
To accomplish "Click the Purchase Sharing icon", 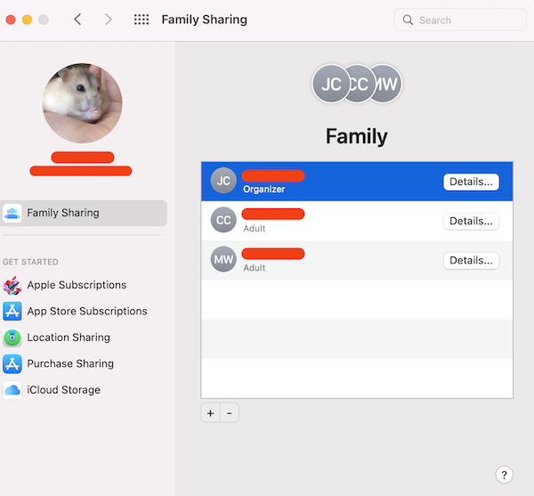I will [x=12, y=363].
